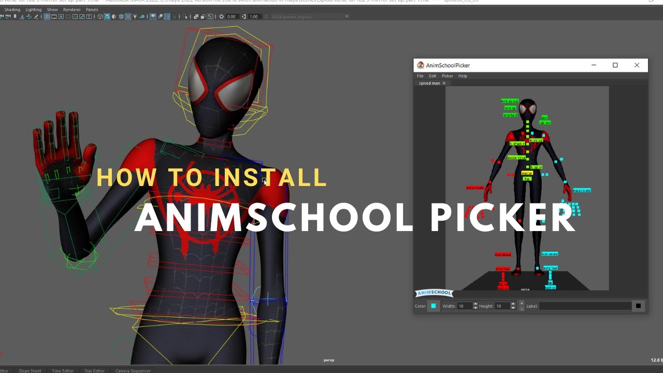
Task: Toggle the resolution gate icon
Action: click(x=61, y=17)
